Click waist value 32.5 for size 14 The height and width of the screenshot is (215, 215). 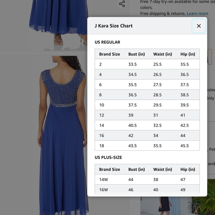click(158, 125)
